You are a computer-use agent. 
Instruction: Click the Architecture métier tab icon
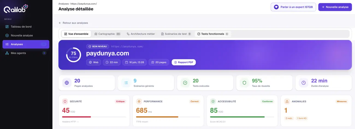(x=128, y=34)
